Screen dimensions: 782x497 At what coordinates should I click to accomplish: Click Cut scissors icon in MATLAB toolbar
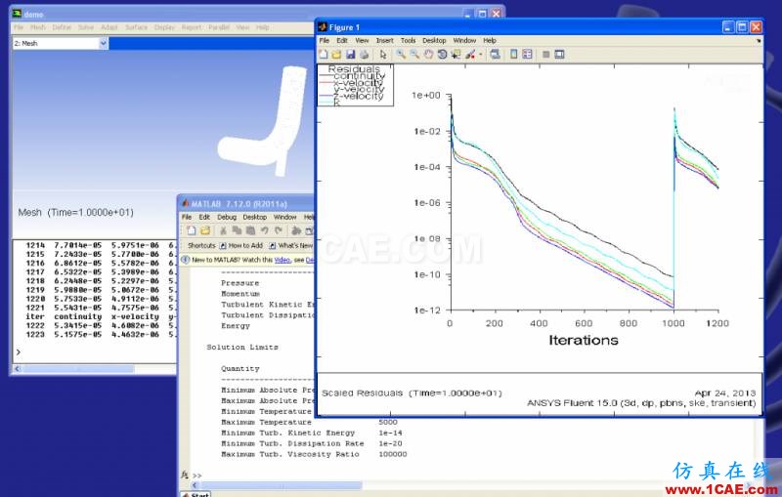point(224,230)
